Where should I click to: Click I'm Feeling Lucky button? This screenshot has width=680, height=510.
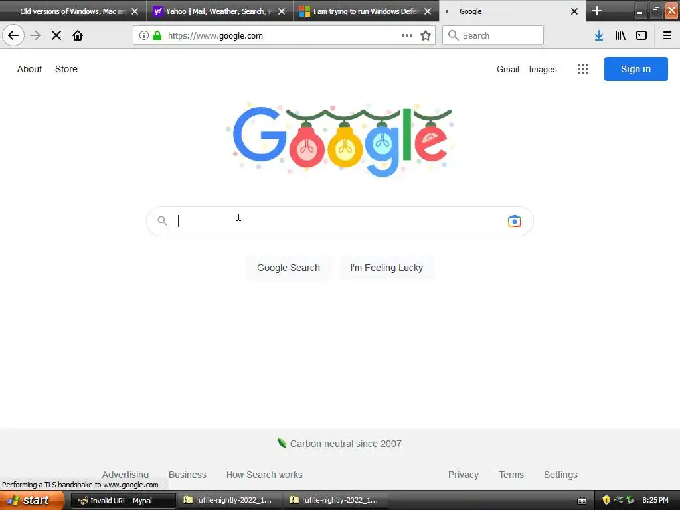386,268
